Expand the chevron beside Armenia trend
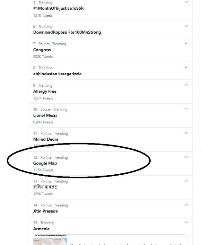Screen dimensions: 201x245 click(x=186, y=222)
